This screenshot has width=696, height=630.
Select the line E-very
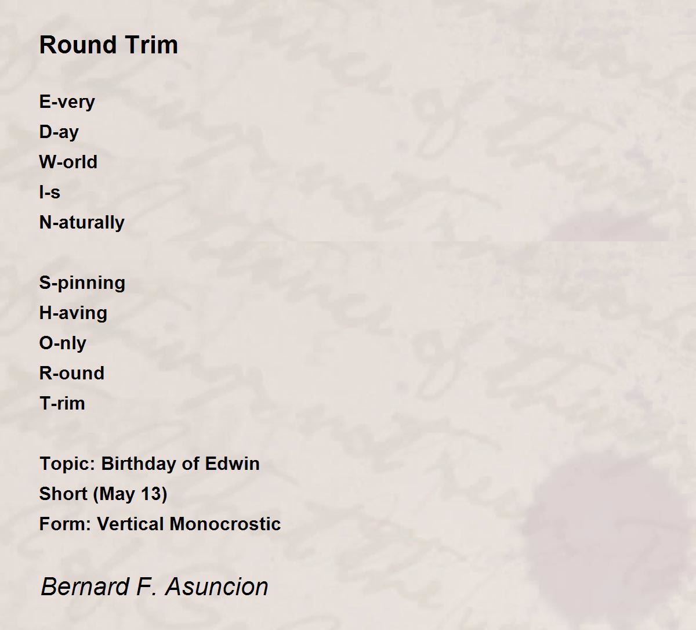click(67, 102)
